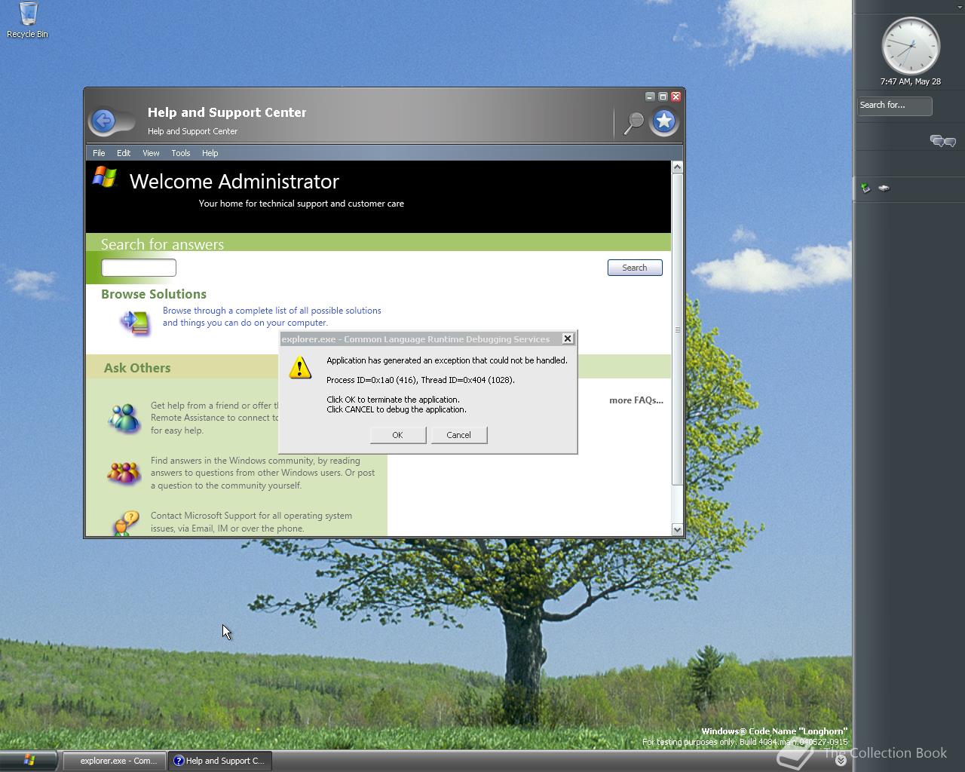The height and width of the screenshot is (772, 965).
Task: Open the 'more FAQs...' link
Action: (636, 400)
